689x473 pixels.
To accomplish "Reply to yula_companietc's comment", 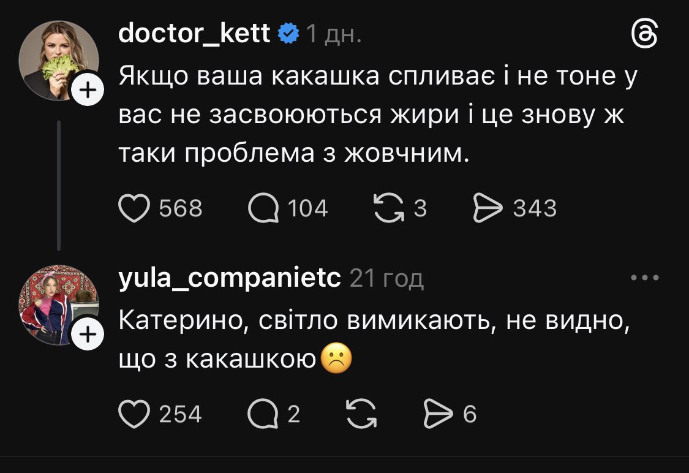I will (x=263, y=415).
